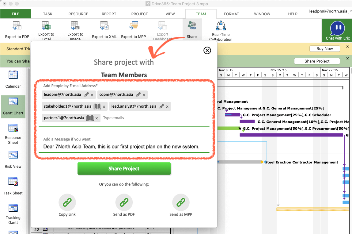This screenshot has height=234, width=352.
Task: Select the 'Nov 8 '15' timeline header
Action: [x=226, y=70]
